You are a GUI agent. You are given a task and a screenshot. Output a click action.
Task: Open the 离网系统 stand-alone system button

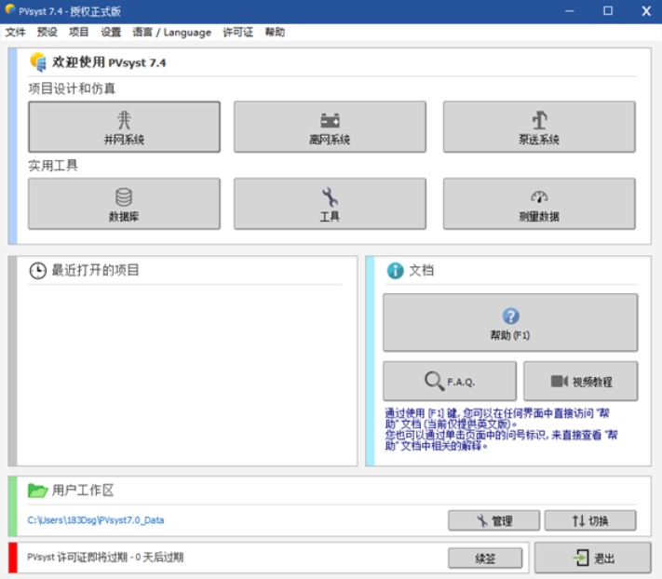coord(330,127)
